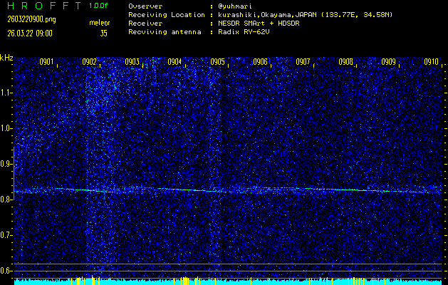Click the 0907 time marker
The width and height of the screenshot is (448, 285).
tap(303, 62)
